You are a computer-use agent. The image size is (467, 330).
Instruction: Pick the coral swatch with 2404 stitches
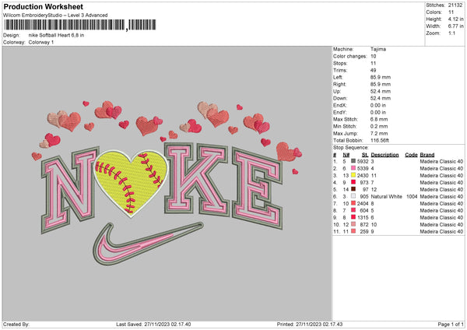pos(353,203)
